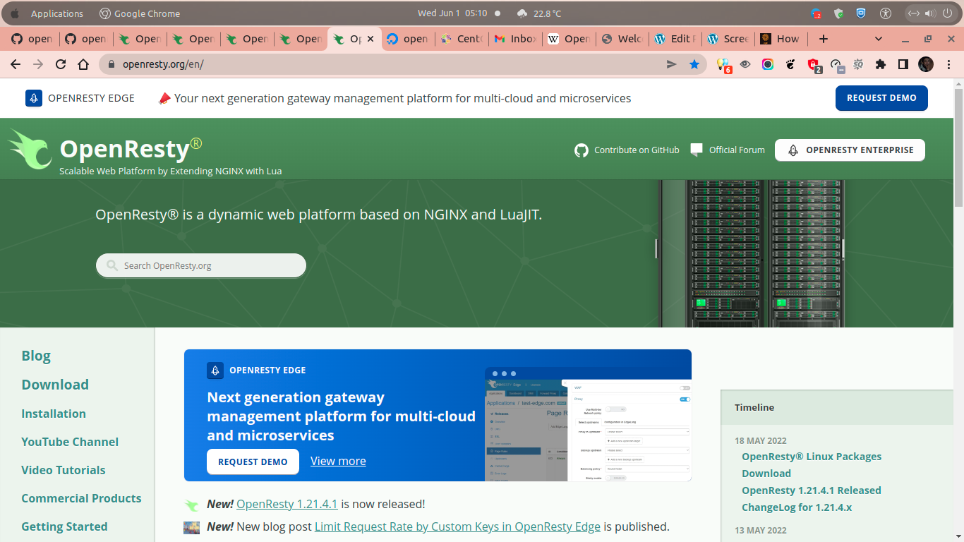Bookmark this page with star icon

click(x=694, y=64)
